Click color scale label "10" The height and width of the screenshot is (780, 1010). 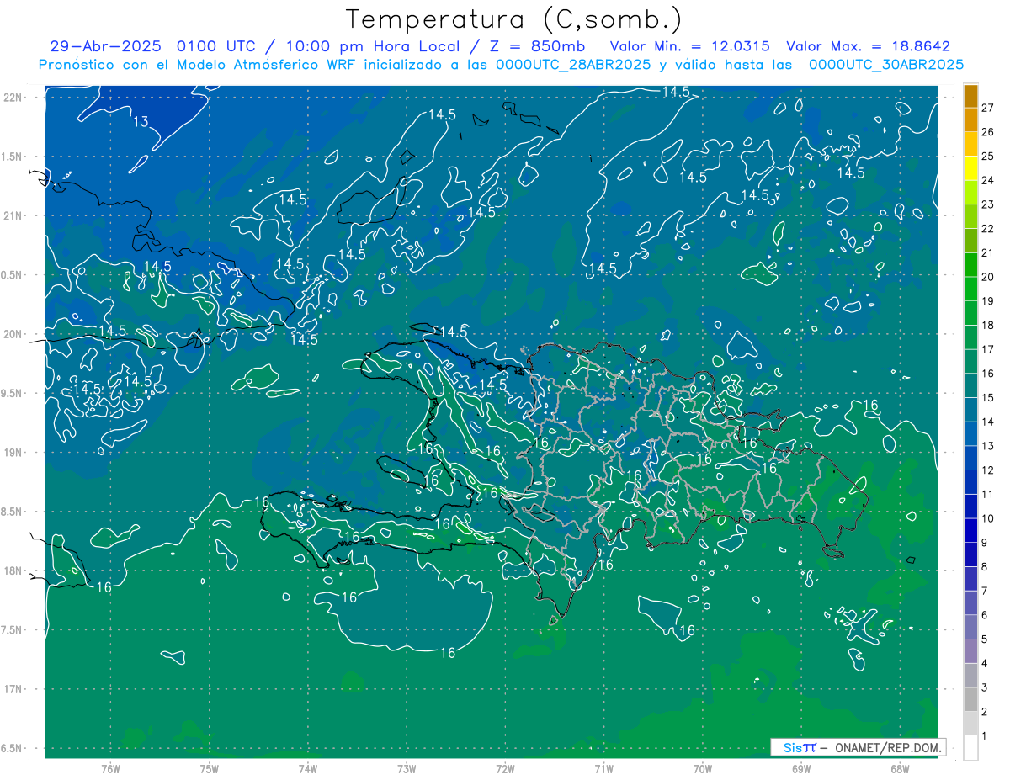[987, 518]
